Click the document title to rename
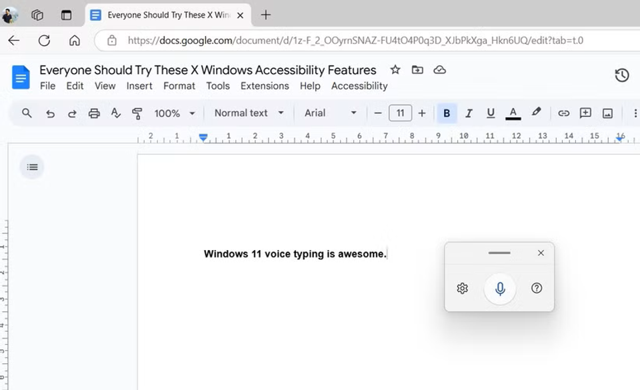Viewport: 640px width, 390px height. [x=208, y=70]
